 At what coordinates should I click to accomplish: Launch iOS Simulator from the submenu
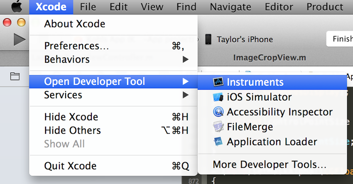(272, 97)
